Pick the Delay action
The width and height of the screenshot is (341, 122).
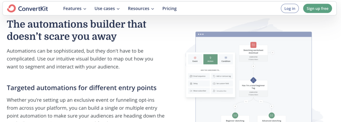[x=199, y=83]
